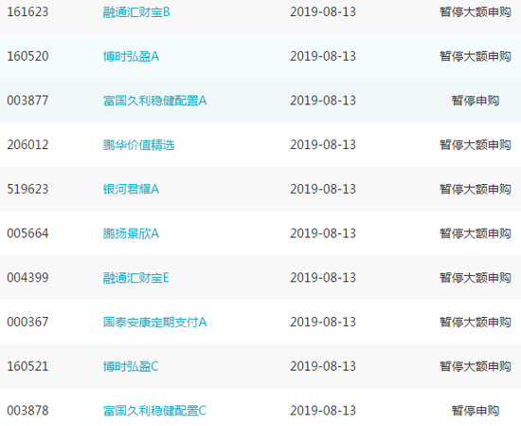Click 暂停申购 status in 003878 row
This screenshot has height=426, width=521.
[x=476, y=411]
